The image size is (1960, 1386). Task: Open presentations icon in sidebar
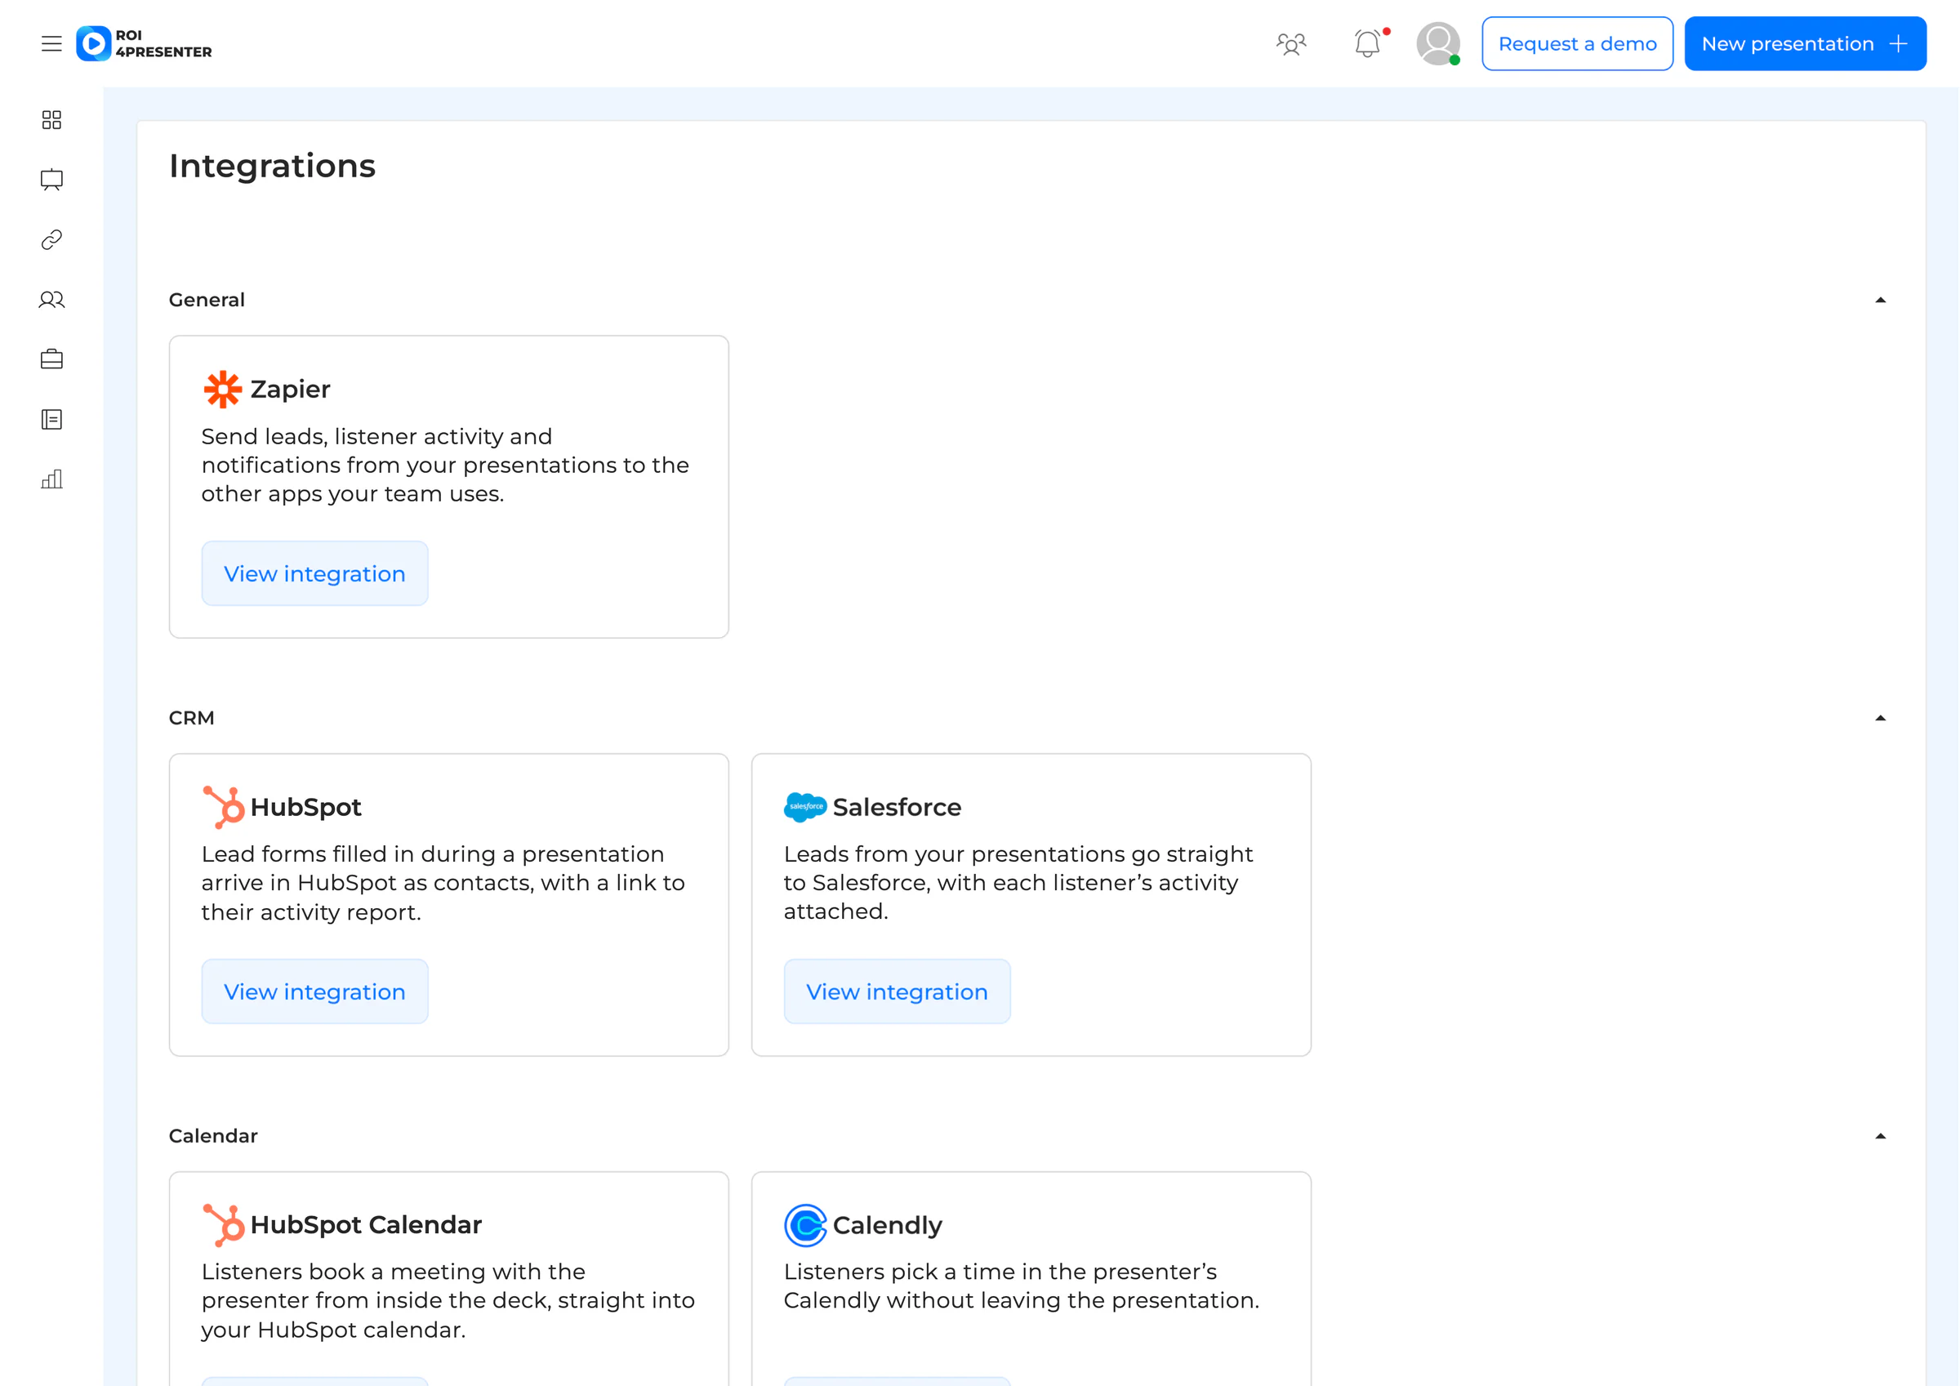[51, 180]
